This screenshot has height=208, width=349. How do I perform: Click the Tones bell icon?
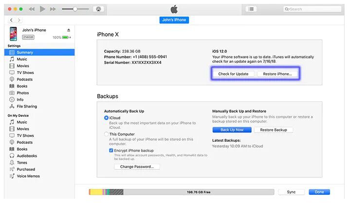point(12,162)
